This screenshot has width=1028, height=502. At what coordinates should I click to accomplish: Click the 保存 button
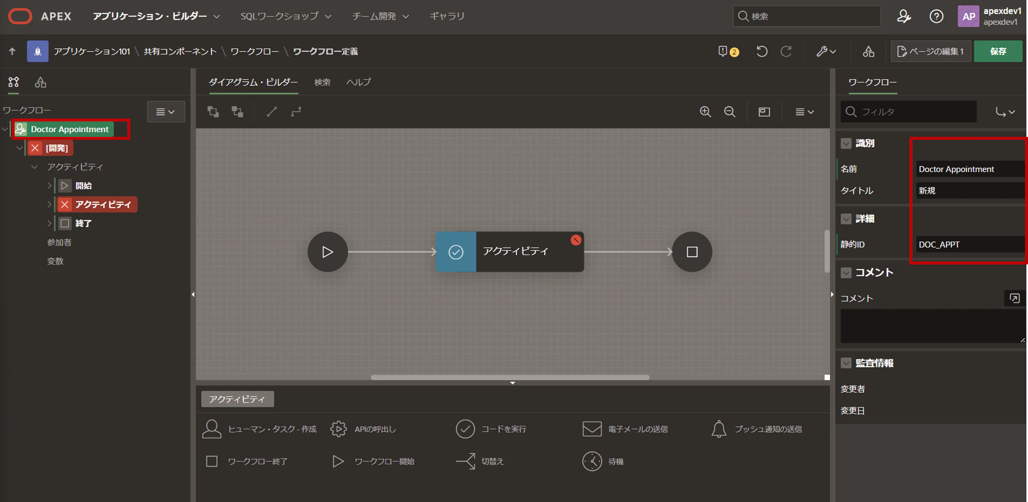pos(998,51)
